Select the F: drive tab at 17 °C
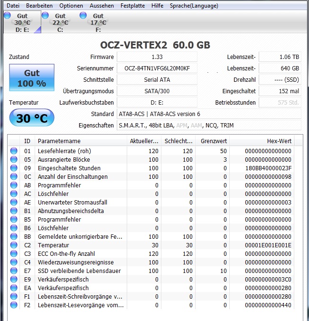This screenshot has height=321, width=309. [98, 22]
